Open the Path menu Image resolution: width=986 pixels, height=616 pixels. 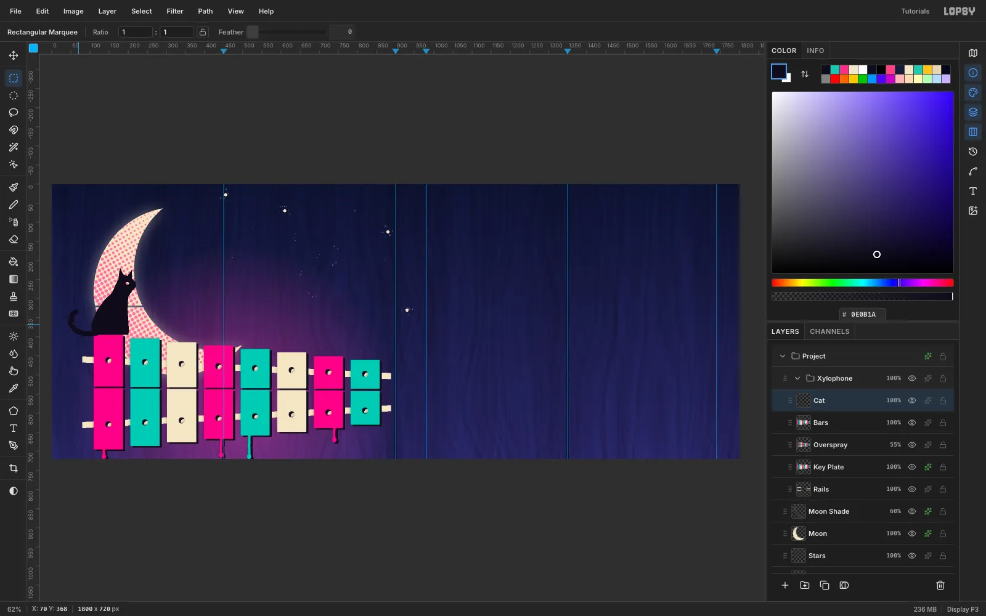click(x=205, y=11)
